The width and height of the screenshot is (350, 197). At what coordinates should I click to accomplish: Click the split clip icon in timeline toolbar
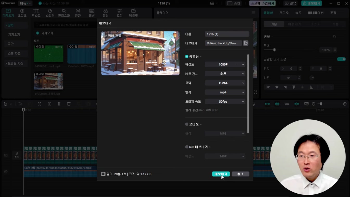[40, 104]
